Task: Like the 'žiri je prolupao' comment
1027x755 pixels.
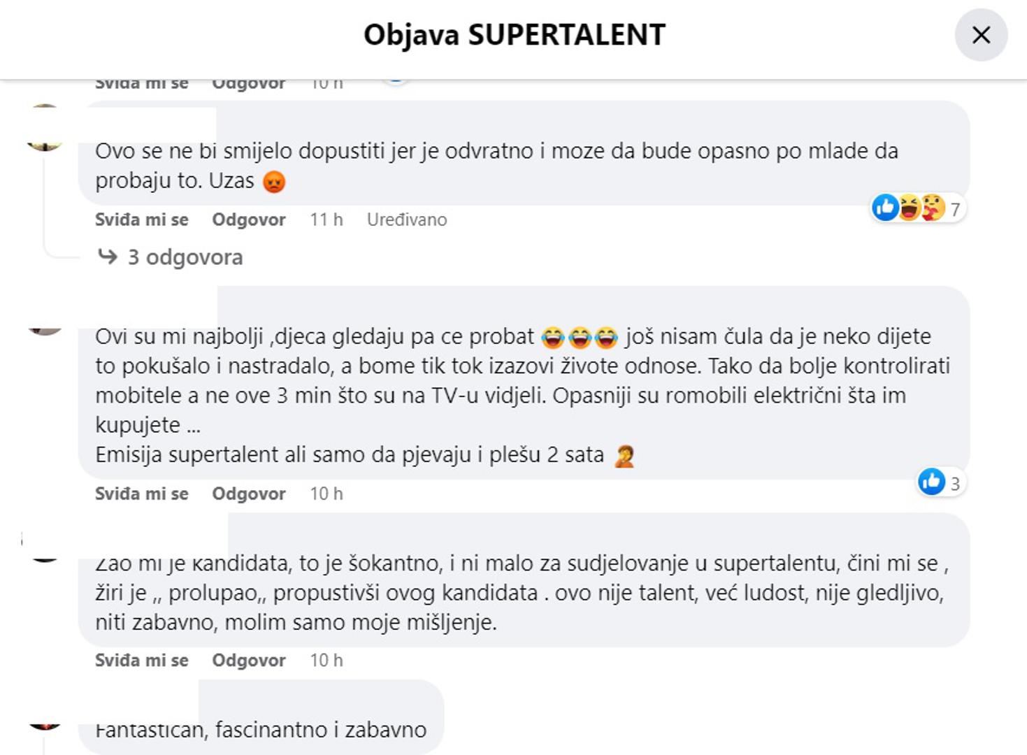Action: pos(141,660)
